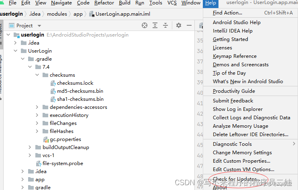Click the userlogin breadcrumb

[x=11, y=14]
